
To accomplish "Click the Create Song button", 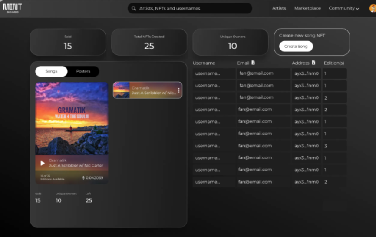I will 296,47.
